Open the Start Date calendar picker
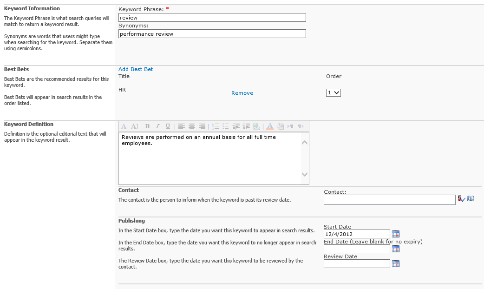Image resolution: width=484 pixels, height=289 pixels. [x=396, y=234]
